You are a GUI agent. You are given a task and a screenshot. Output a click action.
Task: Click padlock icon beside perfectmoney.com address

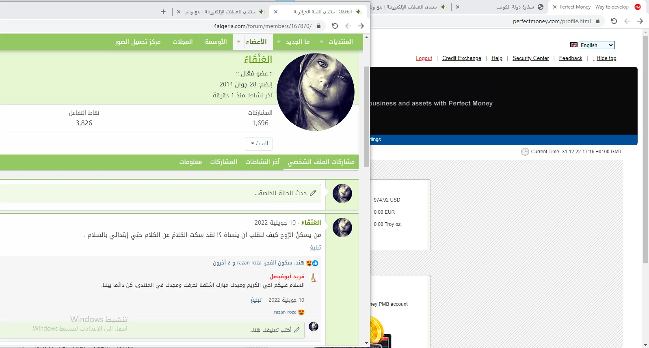pyautogui.click(x=598, y=21)
